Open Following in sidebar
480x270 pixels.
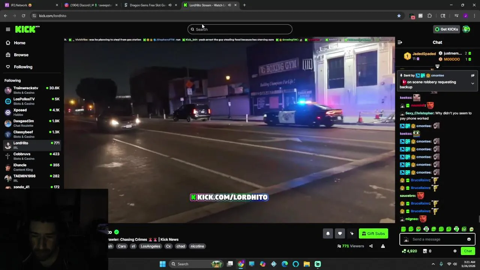pos(23,67)
